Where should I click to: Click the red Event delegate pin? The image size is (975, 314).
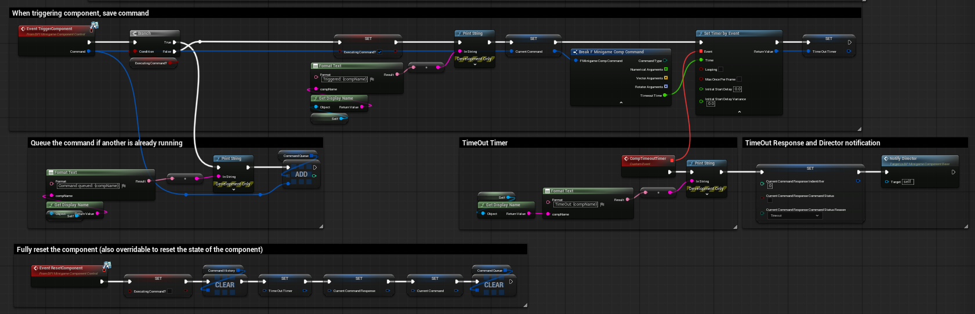point(701,52)
